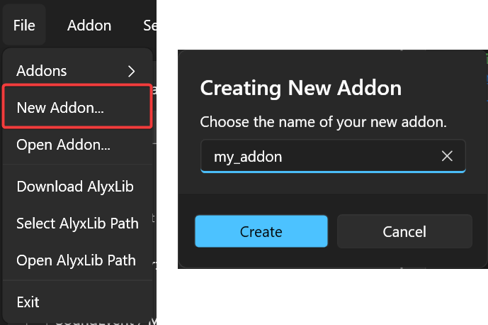Choose New Addon... from the File menu
The image size is (488, 325).
coord(60,107)
